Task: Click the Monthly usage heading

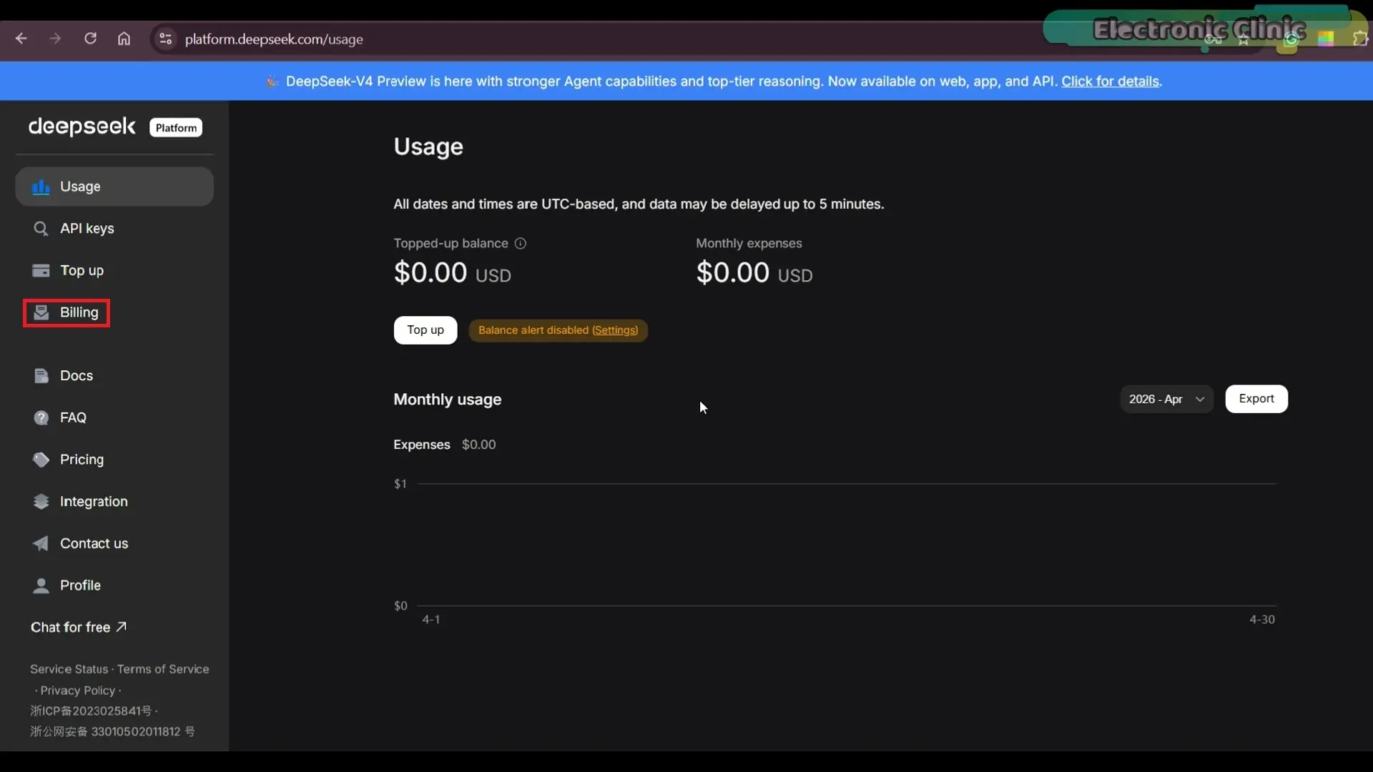Action: pyautogui.click(x=448, y=400)
